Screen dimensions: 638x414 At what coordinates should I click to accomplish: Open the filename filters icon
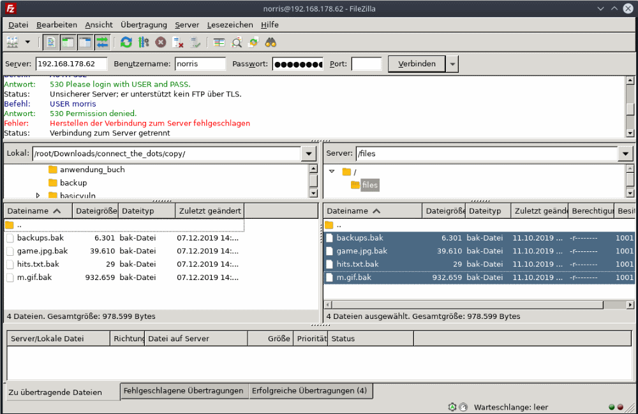(x=219, y=43)
